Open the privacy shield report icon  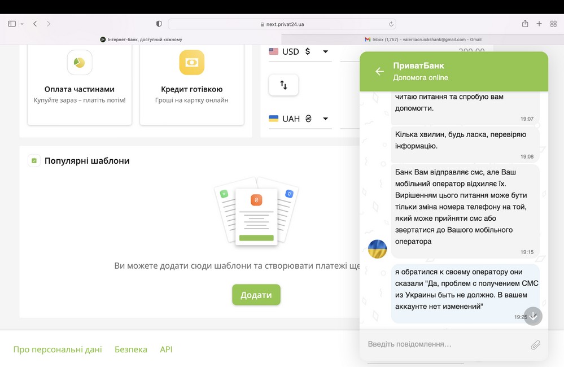pos(159,24)
